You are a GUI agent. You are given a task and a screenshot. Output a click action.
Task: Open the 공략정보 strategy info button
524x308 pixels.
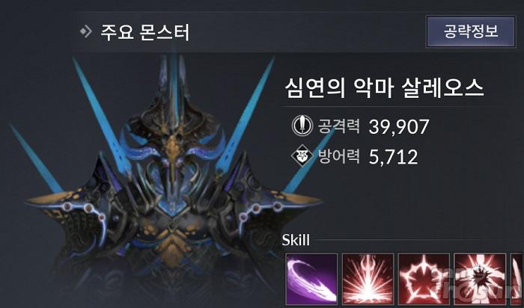point(471,31)
